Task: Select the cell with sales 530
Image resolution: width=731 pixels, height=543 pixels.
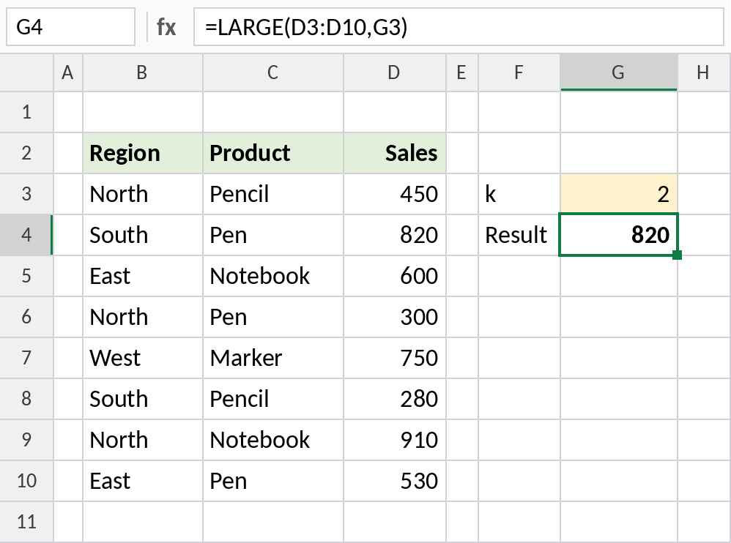Action: pos(395,481)
